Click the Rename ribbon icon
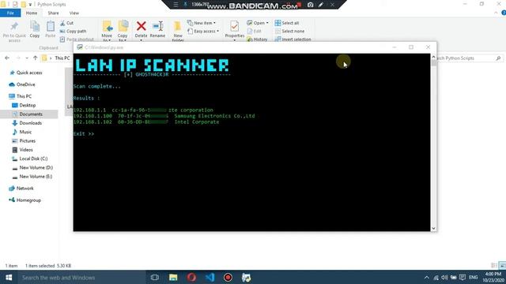Viewport: 506px width, 284px height. (157, 26)
